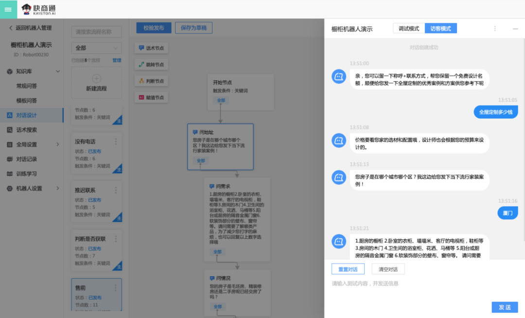Image resolution: width=525 pixels, height=318 pixels.
Task: Open the 没有电话 flow more options
Action: (x=116, y=141)
